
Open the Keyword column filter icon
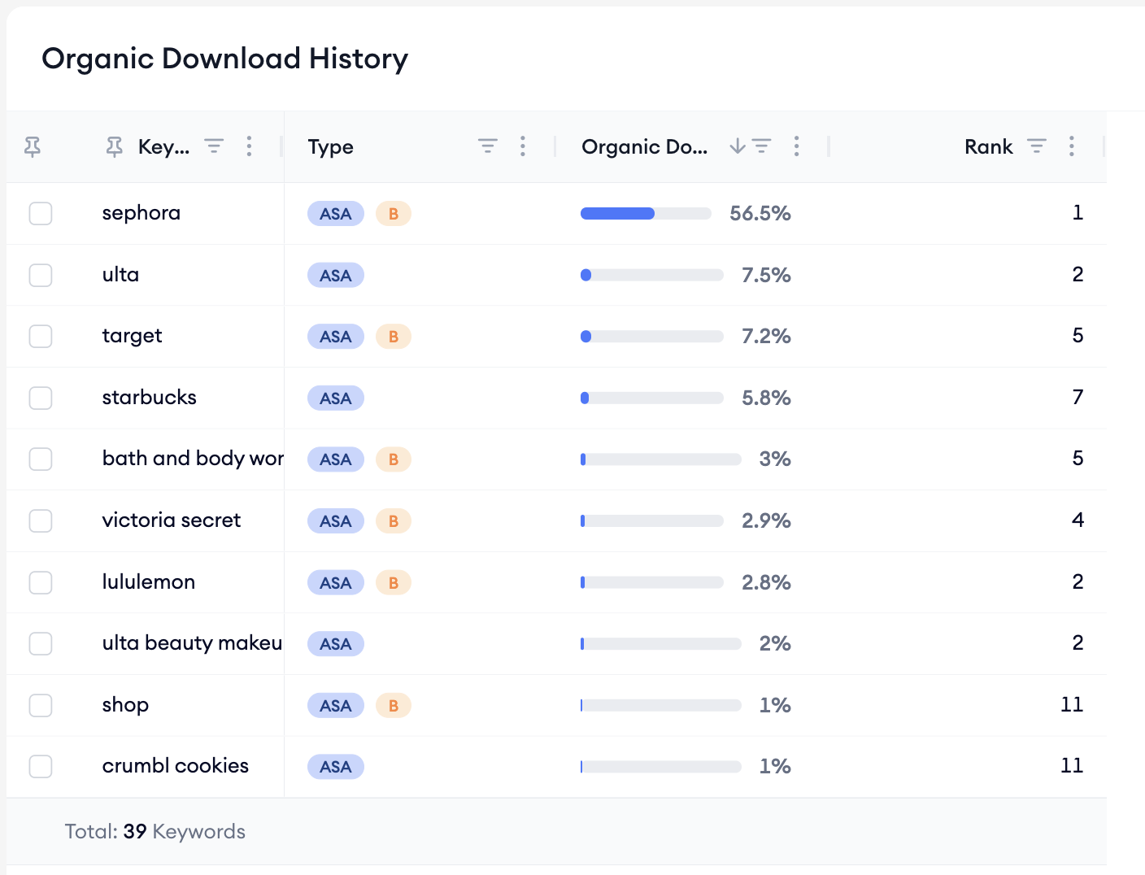[214, 146]
